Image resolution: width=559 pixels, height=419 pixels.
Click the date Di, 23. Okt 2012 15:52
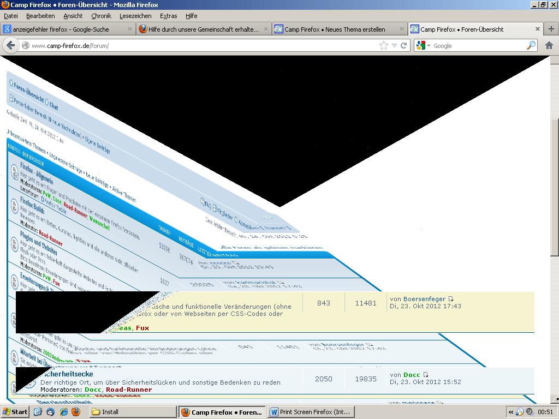tap(425, 382)
